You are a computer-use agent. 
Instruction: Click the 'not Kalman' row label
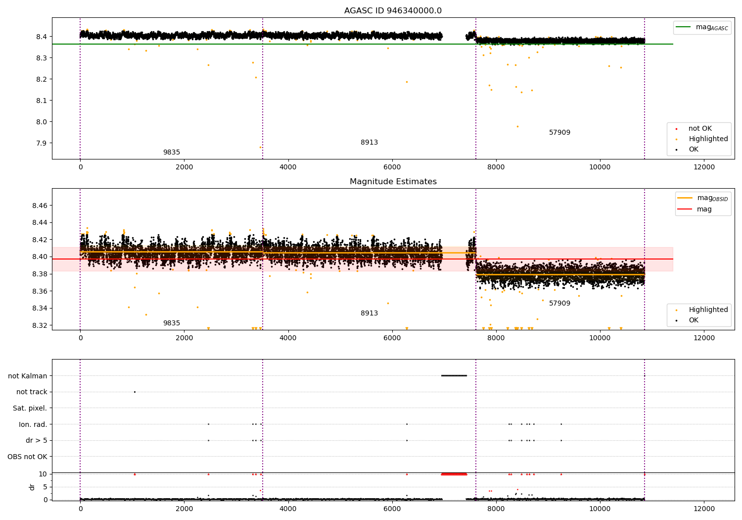(x=28, y=376)
